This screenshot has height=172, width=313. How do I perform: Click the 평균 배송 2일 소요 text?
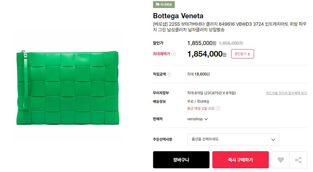(201, 108)
